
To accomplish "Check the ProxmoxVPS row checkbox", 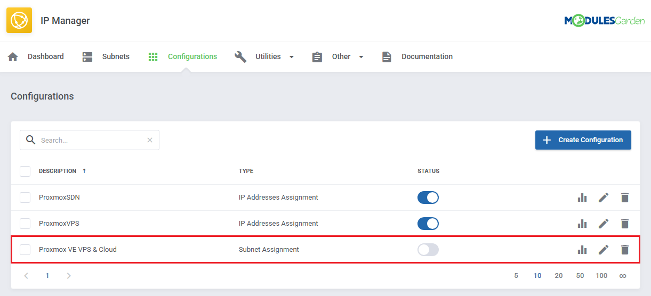I will [25, 224].
